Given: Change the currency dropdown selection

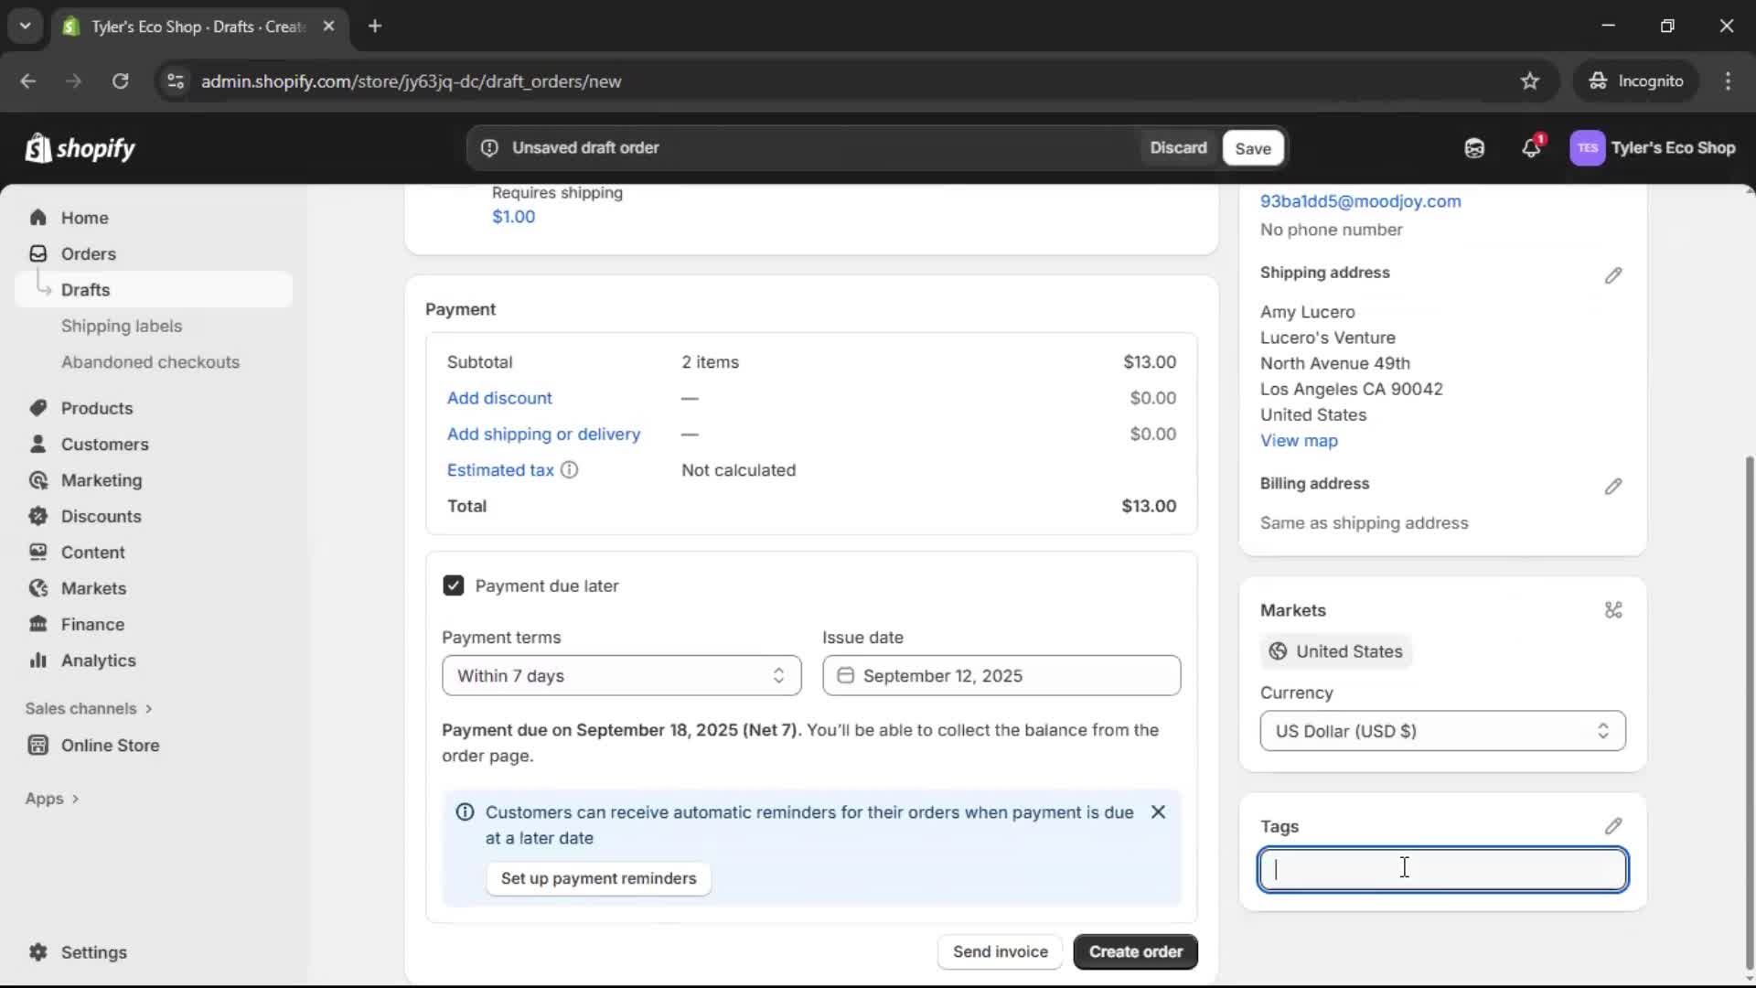Looking at the screenshot, I should pos(1441,731).
